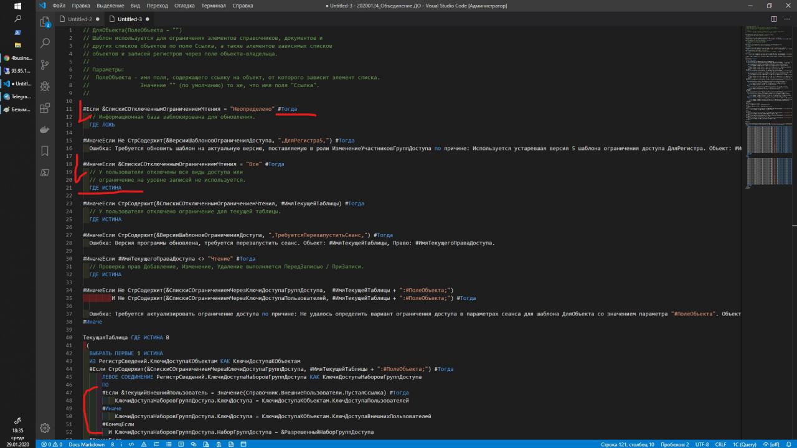Click the split editor right icon
Image resolution: width=797 pixels, height=448 pixels.
click(774, 19)
